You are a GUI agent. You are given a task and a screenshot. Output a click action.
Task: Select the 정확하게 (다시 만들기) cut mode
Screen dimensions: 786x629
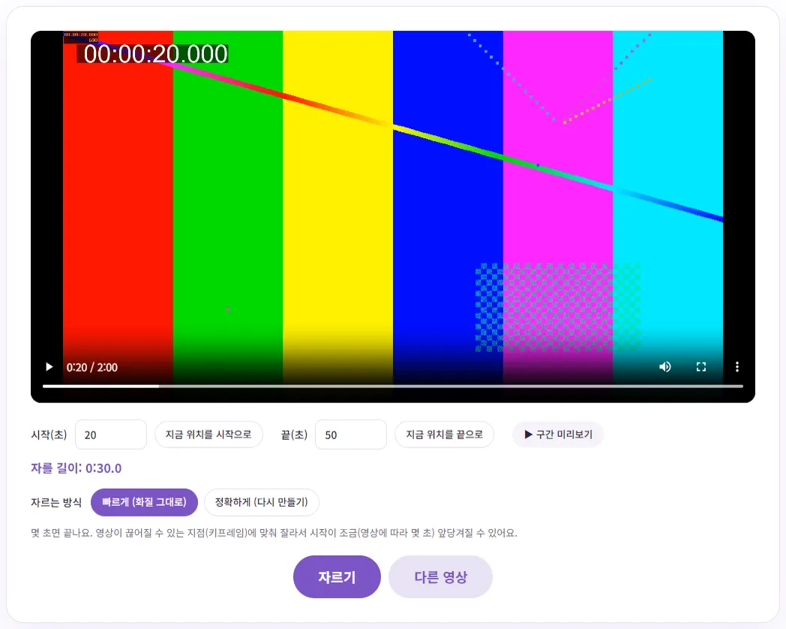(x=261, y=502)
